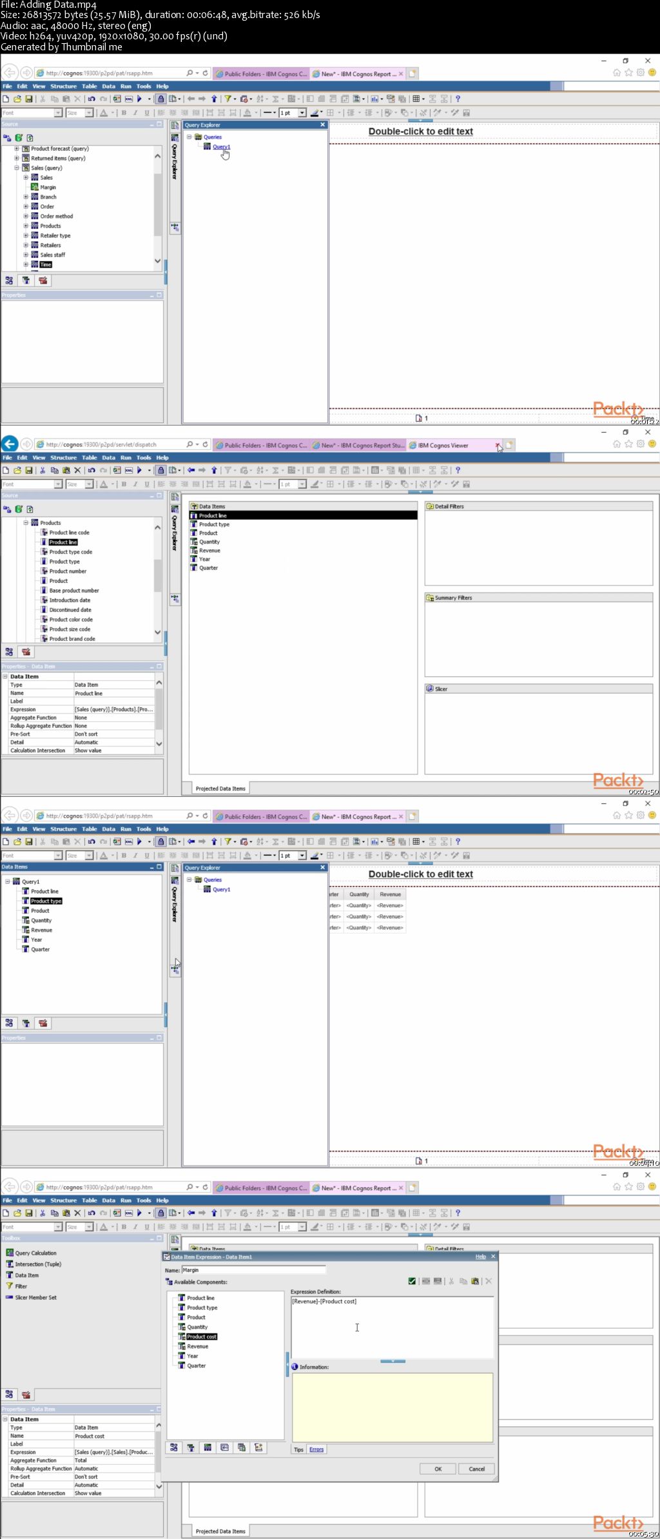This screenshot has width=660, height=1539.
Task: Click the Delete X icon in Data Item Expression dialog
Action: pyautogui.click(x=488, y=1281)
